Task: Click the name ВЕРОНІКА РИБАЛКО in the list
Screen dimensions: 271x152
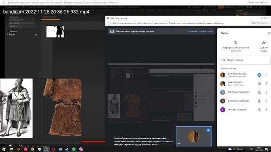Action: 238,92
